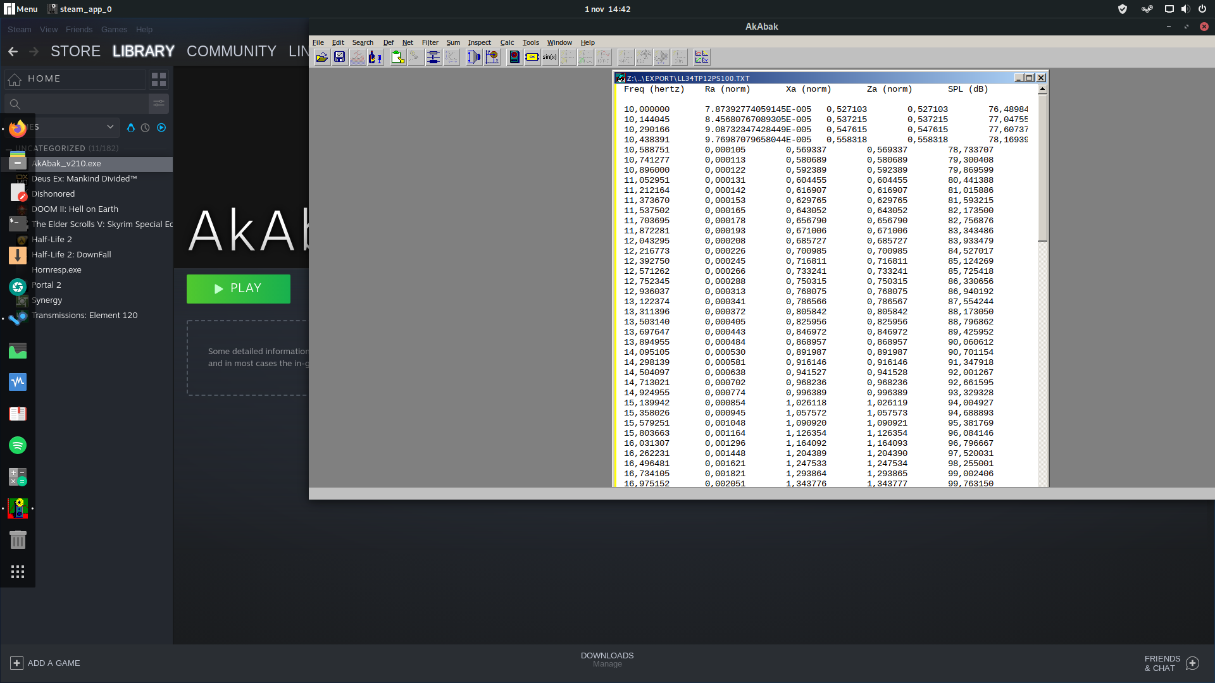Show all applications grid in dock
This screenshot has height=683, width=1215.
click(x=18, y=572)
